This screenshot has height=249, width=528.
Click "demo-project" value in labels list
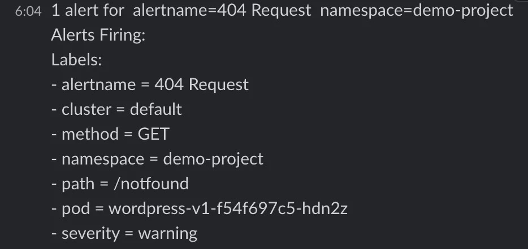click(x=213, y=159)
